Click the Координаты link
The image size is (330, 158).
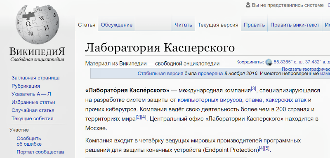pos(250,62)
